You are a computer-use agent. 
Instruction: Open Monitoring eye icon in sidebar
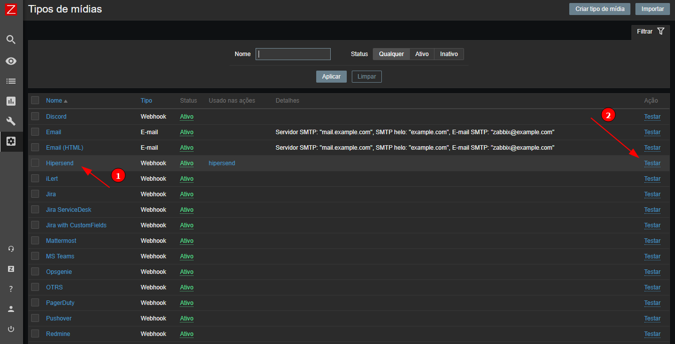tap(11, 61)
